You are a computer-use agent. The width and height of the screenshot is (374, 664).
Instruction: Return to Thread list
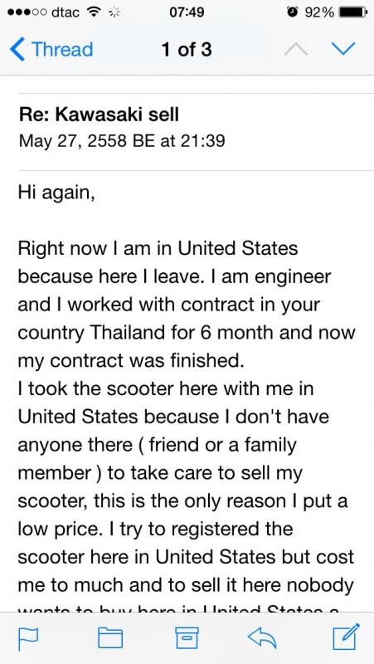[51, 49]
